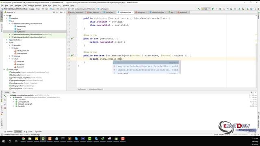This screenshot has height=146, width=260.
Task: Open the Refactor menu
Action: (x=38, y=5)
